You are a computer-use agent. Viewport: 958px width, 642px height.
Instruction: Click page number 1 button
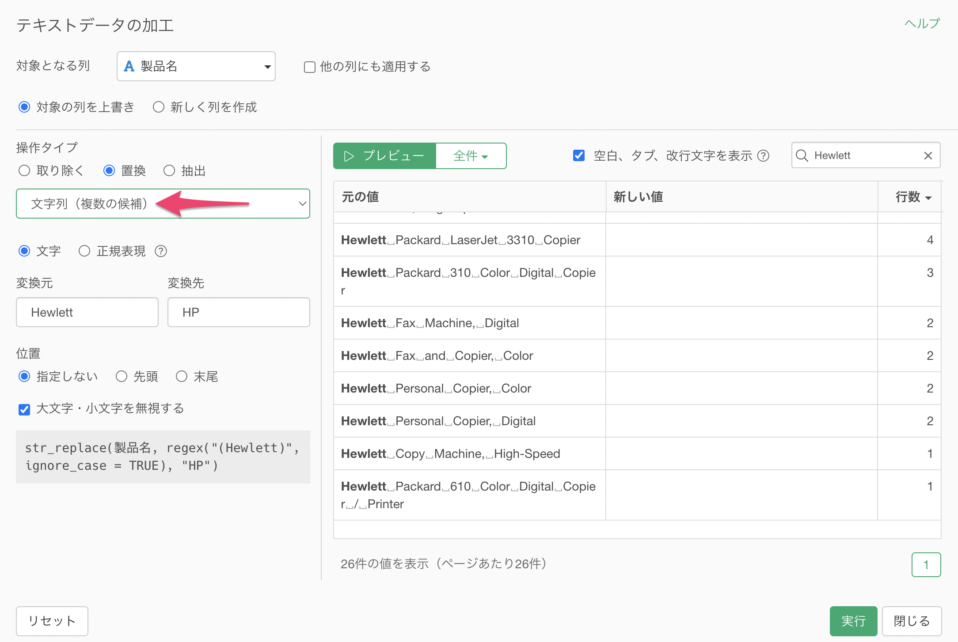pyautogui.click(x=926, y=565)
